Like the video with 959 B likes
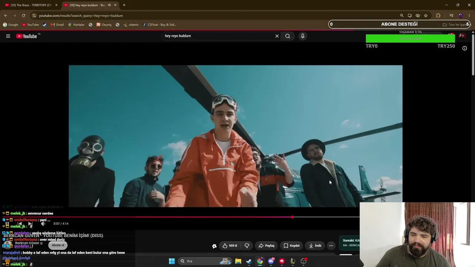The height and width of the screenshot is (267, 475). click(230, 245)
